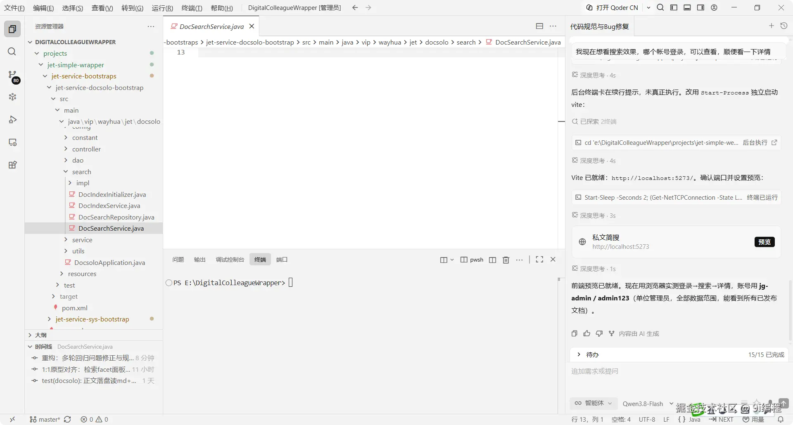Click the 预览 preview button
793x425 pixels.
click(x=765, y=242)
